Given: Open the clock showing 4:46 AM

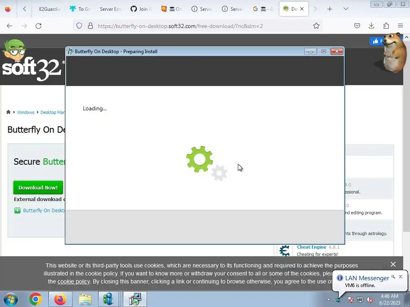Looking at the screenshot, I should coord(390,299).
